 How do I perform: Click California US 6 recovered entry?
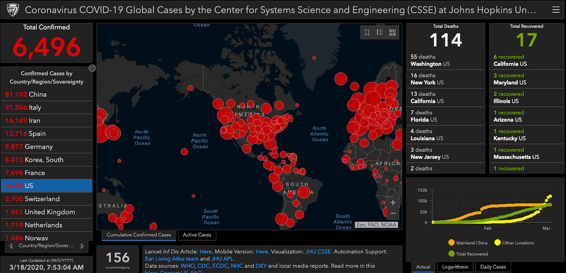click(527, 60)
